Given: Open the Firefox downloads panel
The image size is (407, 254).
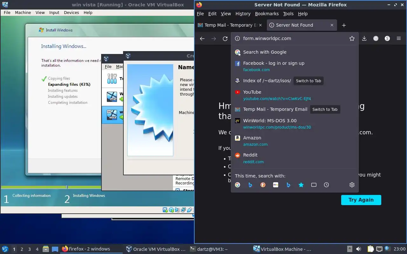Looking at the screenshot, I should (x=364, y=38).
